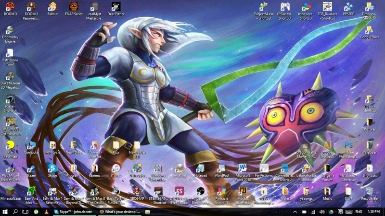The image size is (385, 216).
Task: Show hidden system tray icons chevron
Action: pos(295,212)
